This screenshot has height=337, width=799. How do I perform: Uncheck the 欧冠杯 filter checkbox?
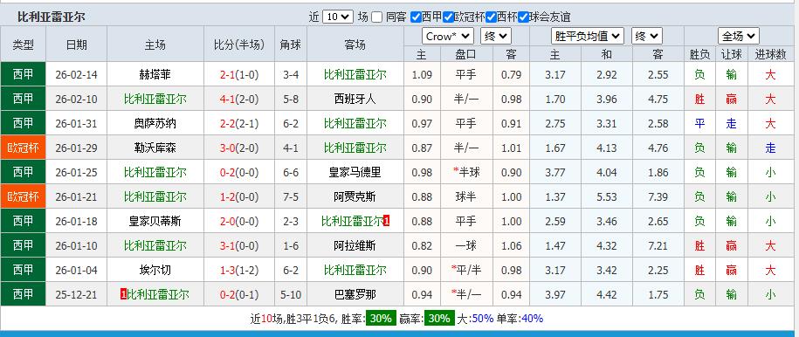pyautogui.click(x=448, y=17)
